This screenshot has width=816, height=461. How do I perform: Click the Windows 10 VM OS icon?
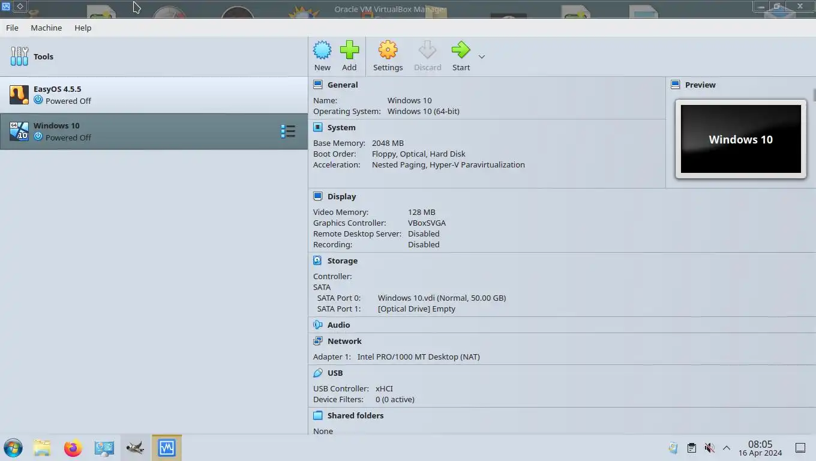(19, 131)
